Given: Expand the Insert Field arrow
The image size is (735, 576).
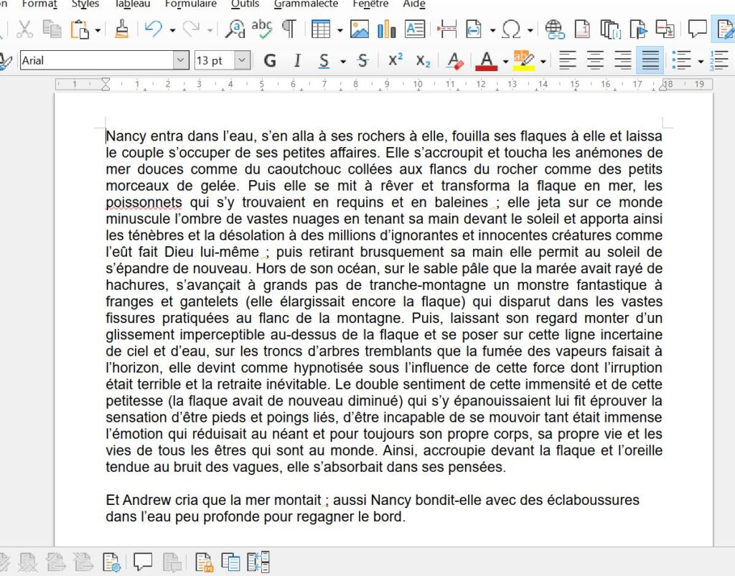Looking at the screenshot, I should coord(492,30).
